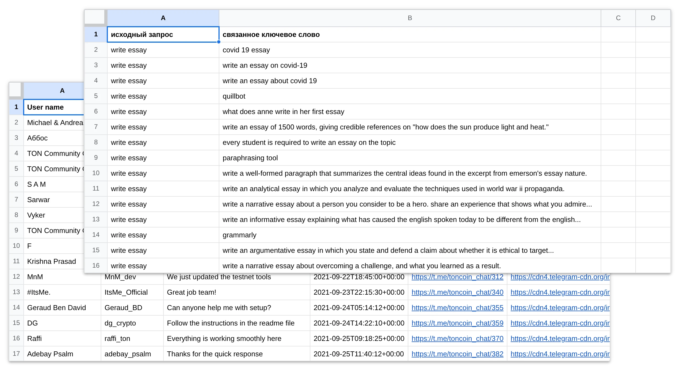Click row 16 header in front sheet
The height and width of the screenshot is (369, 678).
click(x=96, y=265)
